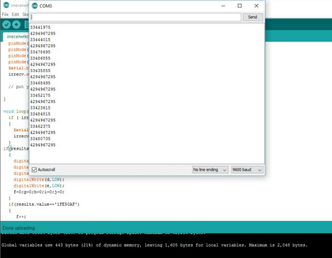Minimize the COM3 serial monitor window
Image resolution: width=332 pixels, height=258 pixels.
(x=223, y=6)
